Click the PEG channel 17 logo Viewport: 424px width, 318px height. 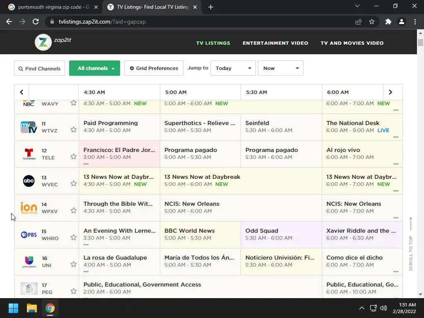pos(29,289)
